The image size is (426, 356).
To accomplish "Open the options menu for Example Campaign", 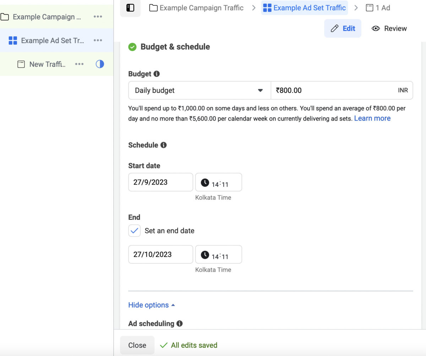I will click(x=98, y=16).
